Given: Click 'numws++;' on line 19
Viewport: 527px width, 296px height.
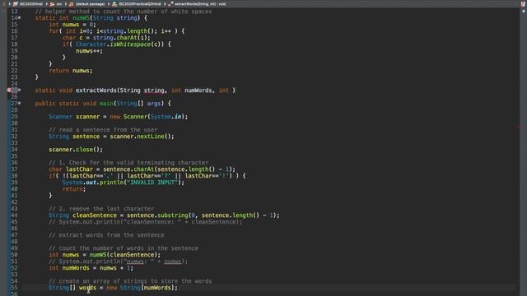Looking at the screenshot, I should (89, 51).
